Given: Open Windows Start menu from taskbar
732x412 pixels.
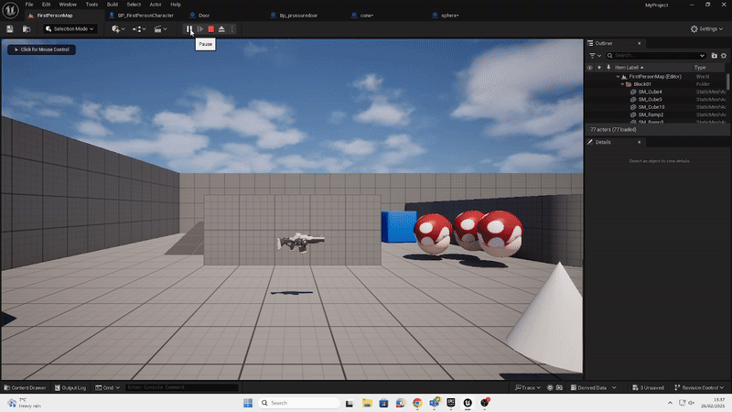Looking at the screenshot, I should click(248, 403).
